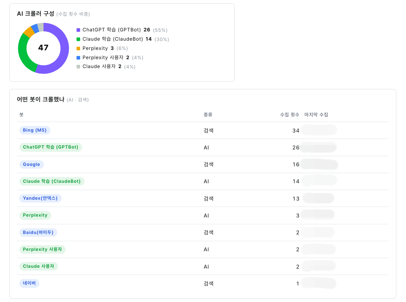Click the count 14 in ClaudeBot table row

coord(296,182)
